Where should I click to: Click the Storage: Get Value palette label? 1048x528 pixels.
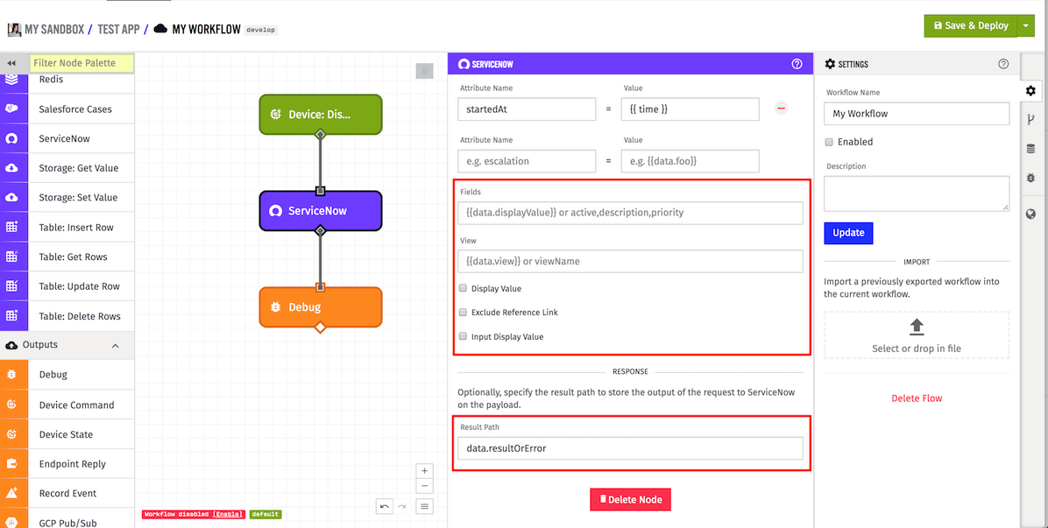tap(79, 168)
